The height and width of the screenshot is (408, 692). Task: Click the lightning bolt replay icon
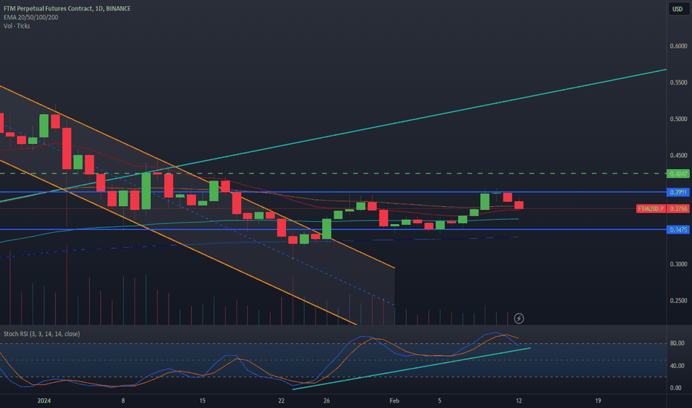point(519,318)
